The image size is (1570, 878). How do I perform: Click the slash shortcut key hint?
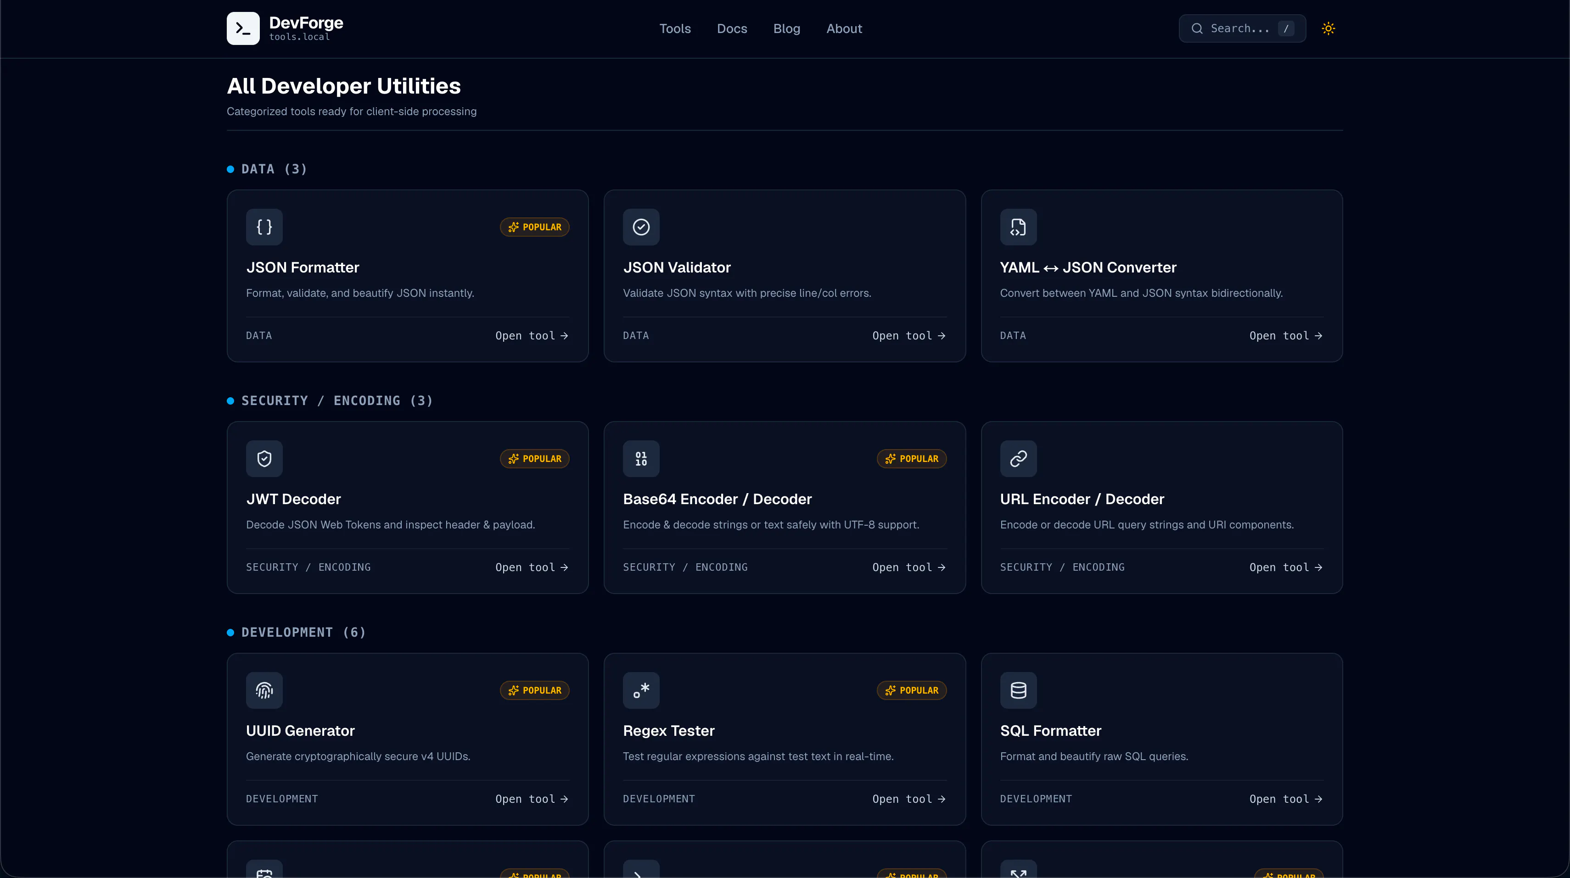[1285, 28]
